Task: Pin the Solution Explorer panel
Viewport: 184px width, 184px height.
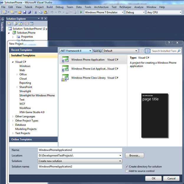Action: click(x=42, y=19)
